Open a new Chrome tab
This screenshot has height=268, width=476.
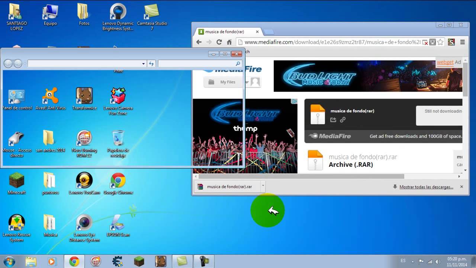click(x=268, y=32)
